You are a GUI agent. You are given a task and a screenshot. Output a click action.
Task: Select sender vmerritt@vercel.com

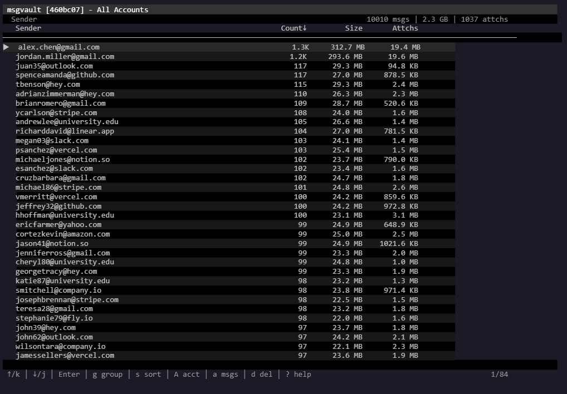tap(229, 197)
